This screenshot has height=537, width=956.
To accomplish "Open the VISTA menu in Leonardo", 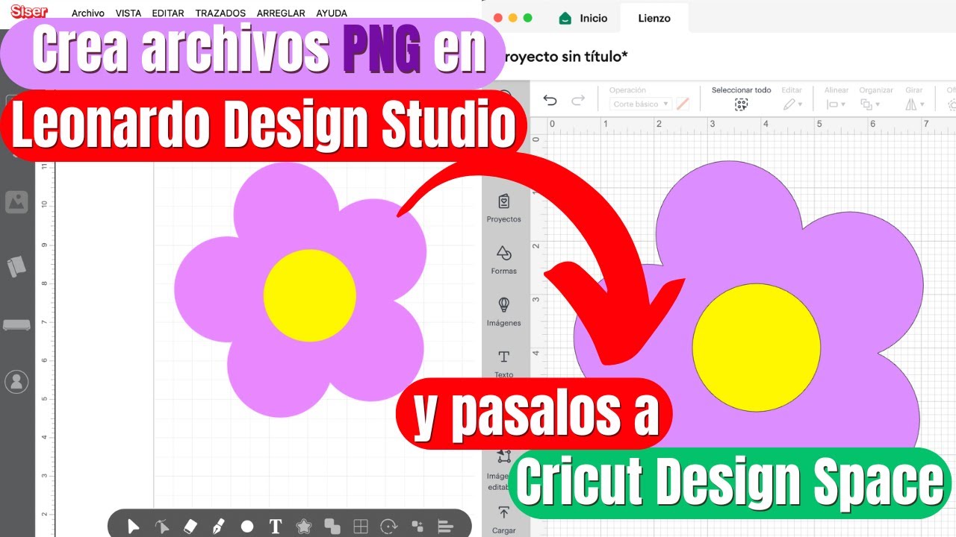I will click(x=128, y=13).
